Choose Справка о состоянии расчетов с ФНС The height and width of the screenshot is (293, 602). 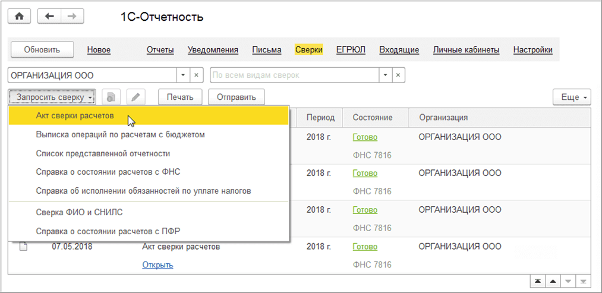coord(148,172)
